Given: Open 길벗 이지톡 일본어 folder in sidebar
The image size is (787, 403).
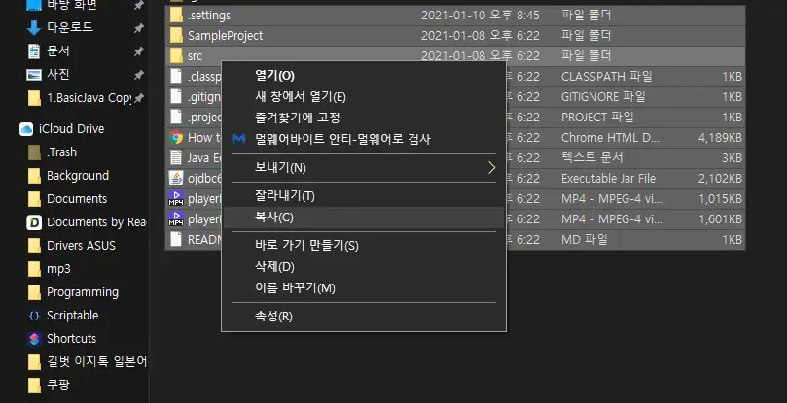Looking at the screenshot, I should (x=96, y=362).
